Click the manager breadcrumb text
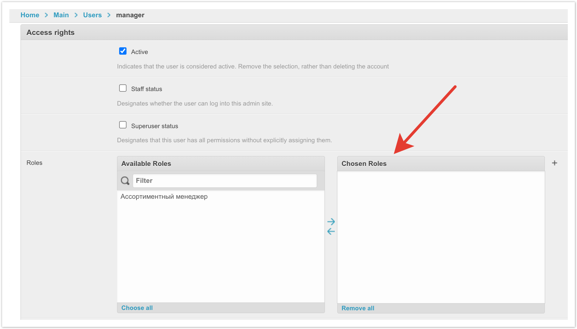The height and width of the screenshot is (329, 577). [130, 15]
